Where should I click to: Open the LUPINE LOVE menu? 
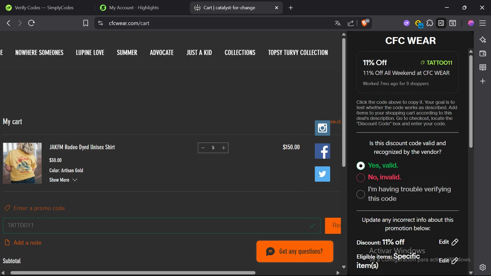point(90,52)
